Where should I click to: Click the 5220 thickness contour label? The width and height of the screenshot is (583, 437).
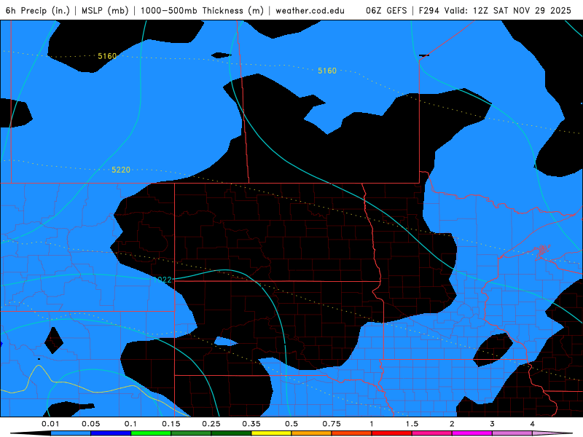point(121,170)
